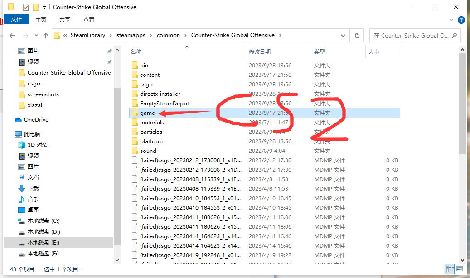Viewport: 470px width, 278px height.
Task: Expand the ribbon chevron
Action: click(x=451, y=20)
